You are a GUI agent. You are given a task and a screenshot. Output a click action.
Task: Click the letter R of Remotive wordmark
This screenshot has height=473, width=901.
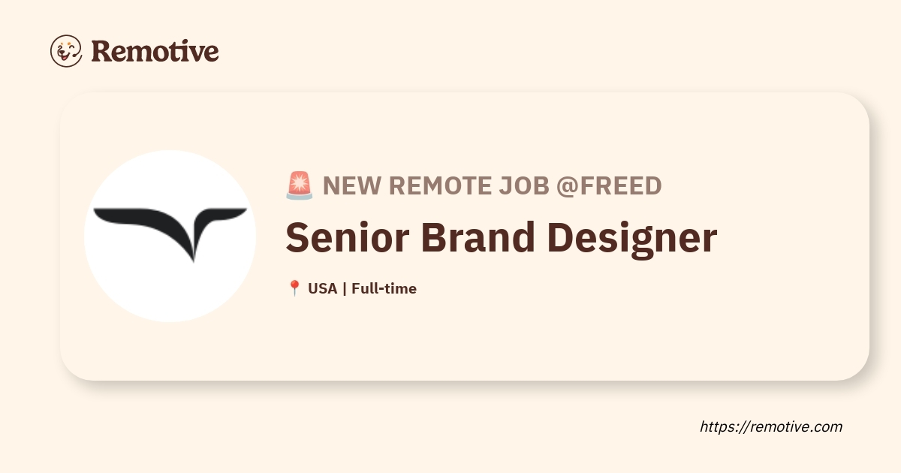click(x=101, y=51)
